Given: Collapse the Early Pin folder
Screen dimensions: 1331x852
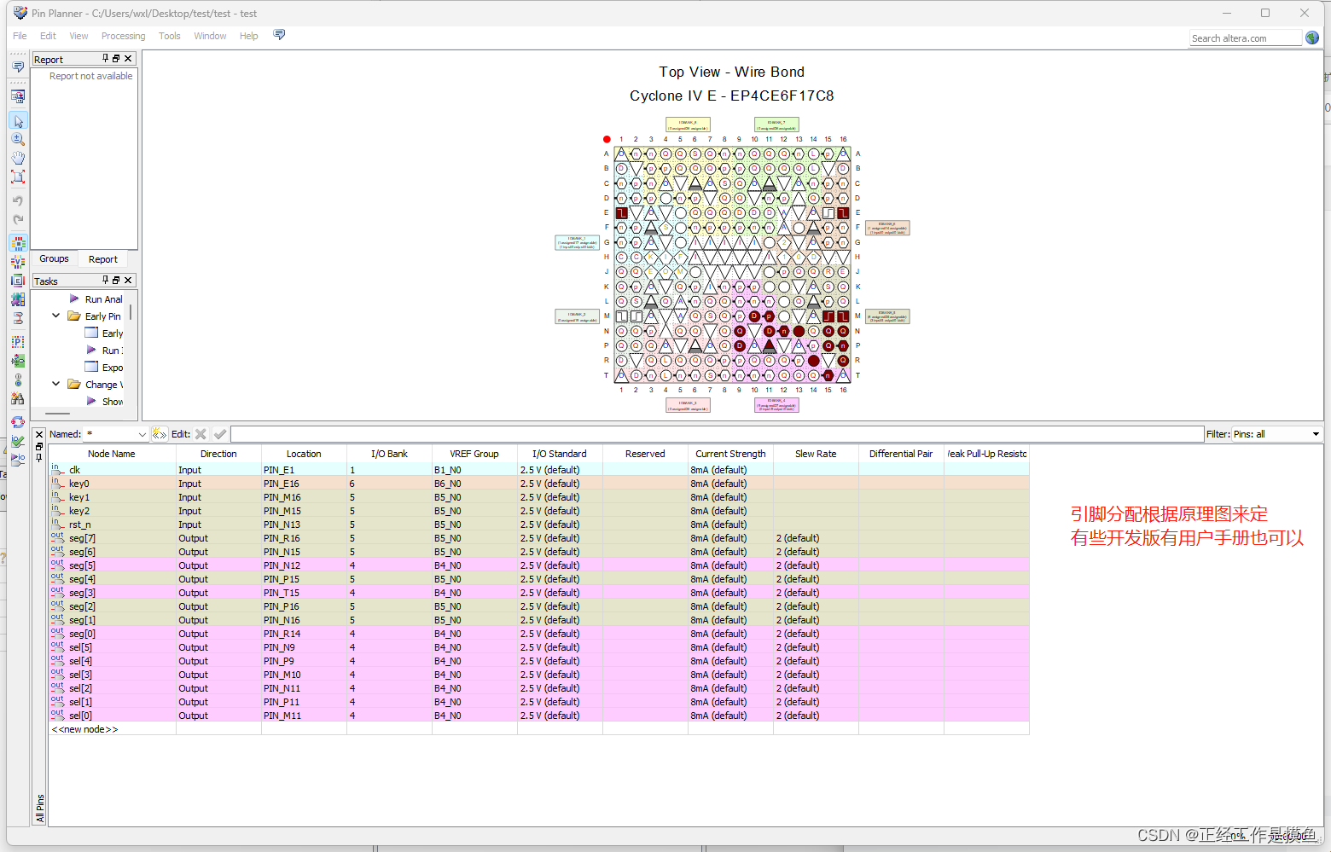Looking at the screenshot, I should pyautogui.click(x=56, y=316).
